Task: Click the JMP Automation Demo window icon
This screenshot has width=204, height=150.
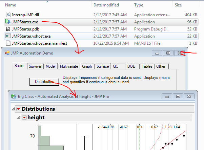Action: click(7, 53)
